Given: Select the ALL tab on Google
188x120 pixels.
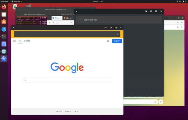Looking at the screenshot, I should 20,41.
